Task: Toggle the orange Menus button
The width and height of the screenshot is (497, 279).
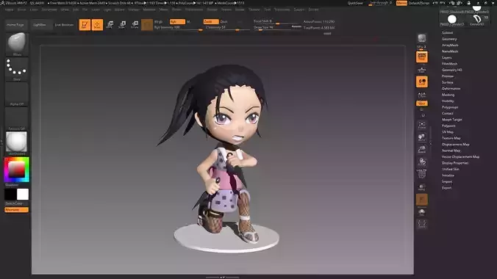Action: pyautogui.click(x=401, y=3)
